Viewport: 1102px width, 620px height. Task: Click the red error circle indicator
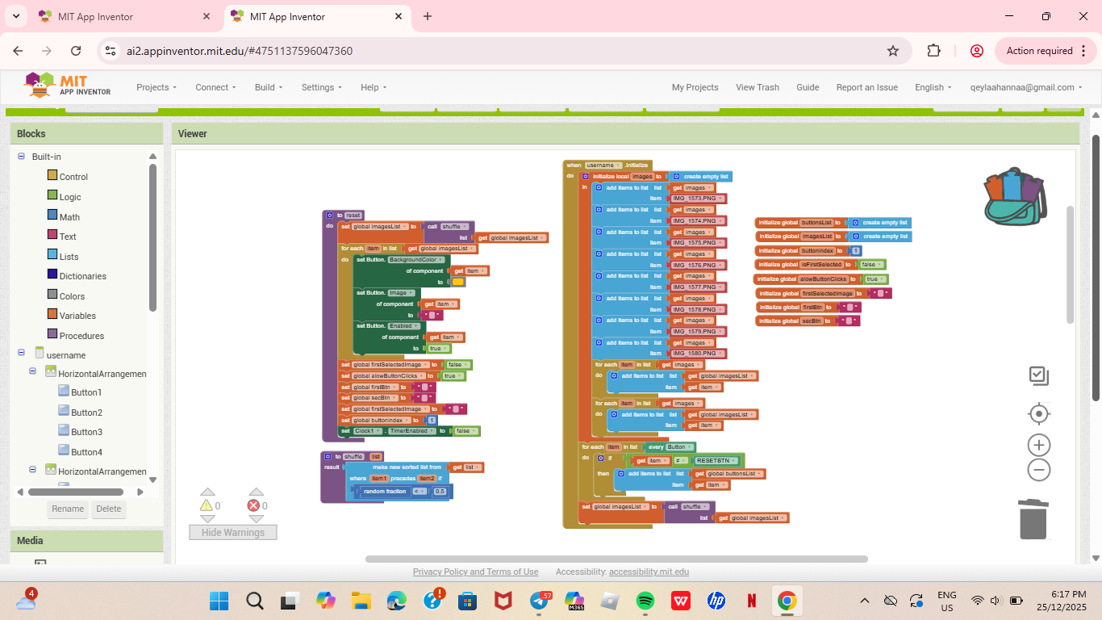click(254, 505)
